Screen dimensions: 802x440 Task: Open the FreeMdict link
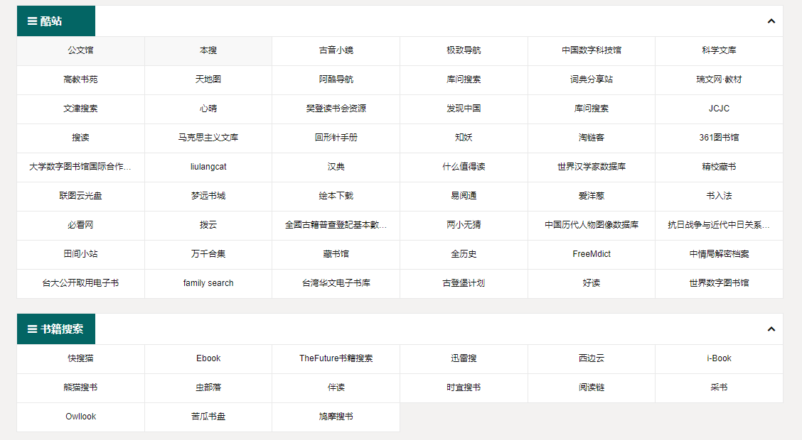coord(591,254)
